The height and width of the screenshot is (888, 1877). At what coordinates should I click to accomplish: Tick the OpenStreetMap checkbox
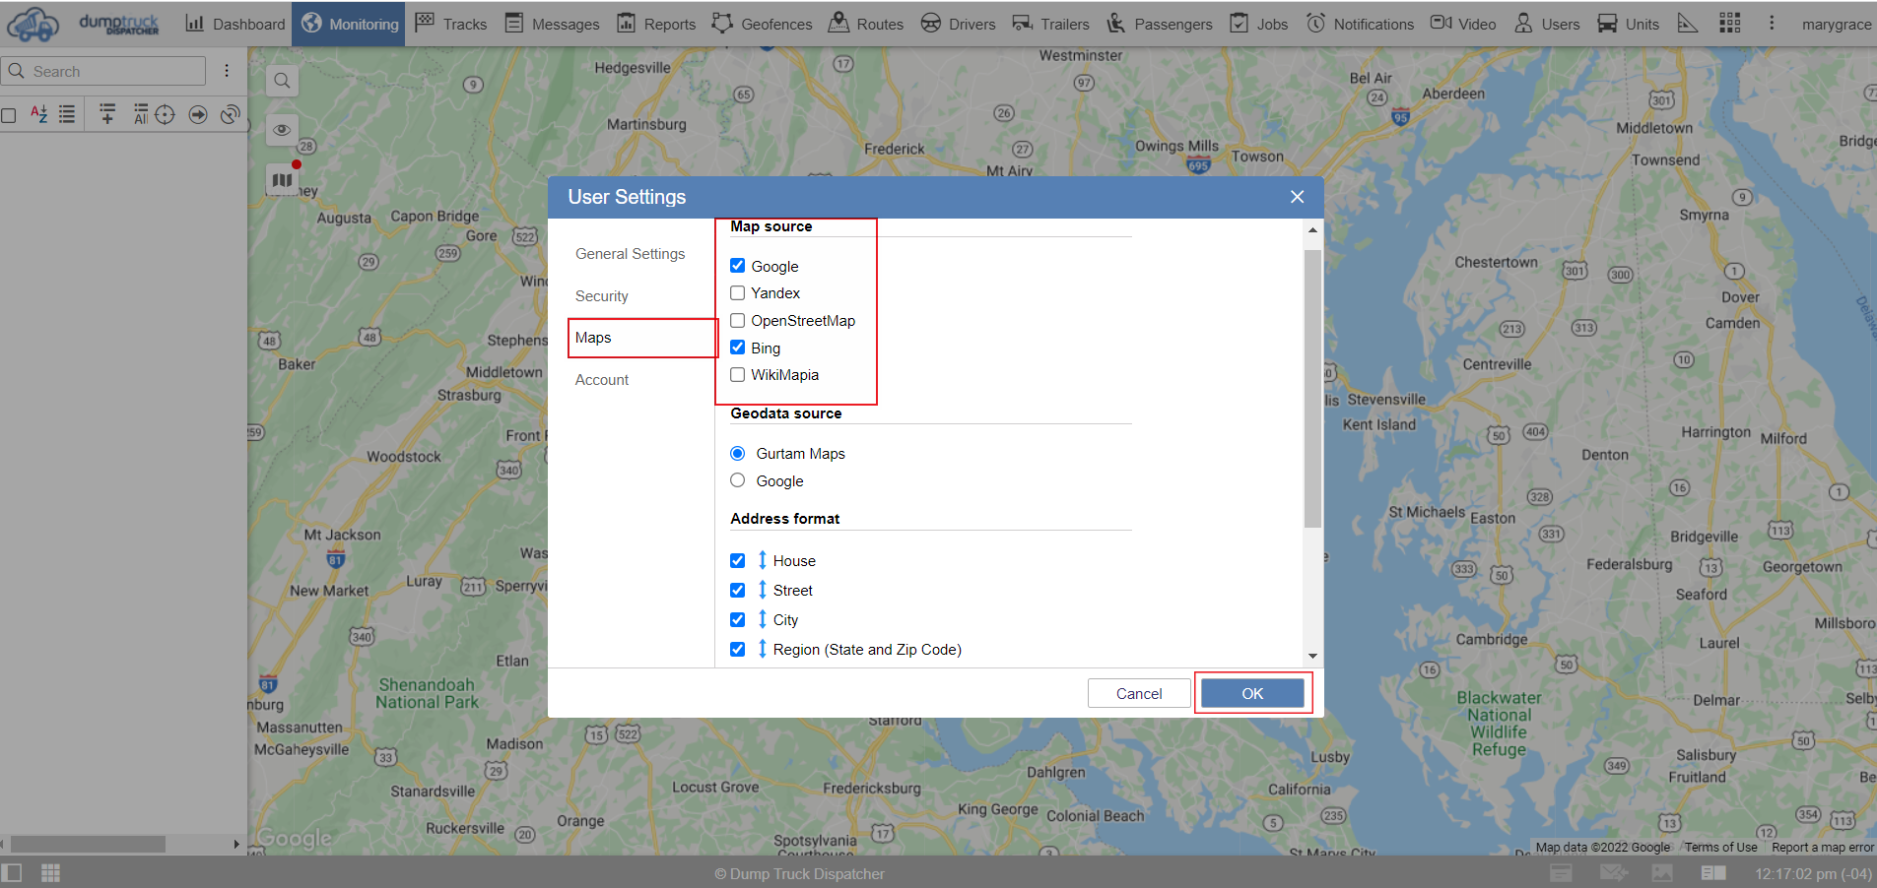pos(737,321)
